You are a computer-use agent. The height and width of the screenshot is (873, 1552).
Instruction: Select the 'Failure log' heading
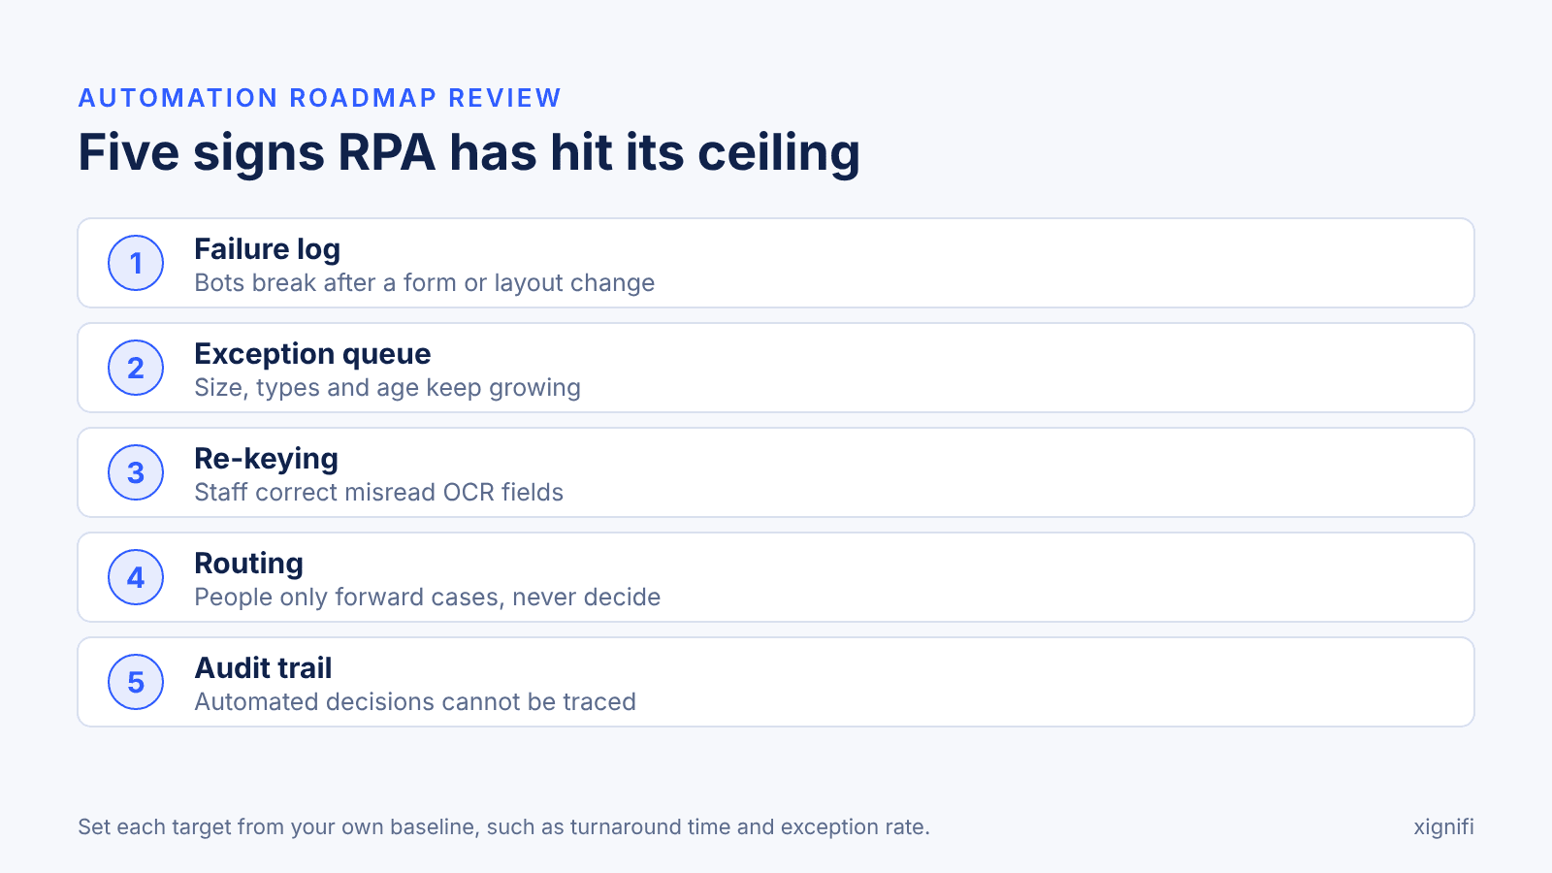[x=268, y=249]
